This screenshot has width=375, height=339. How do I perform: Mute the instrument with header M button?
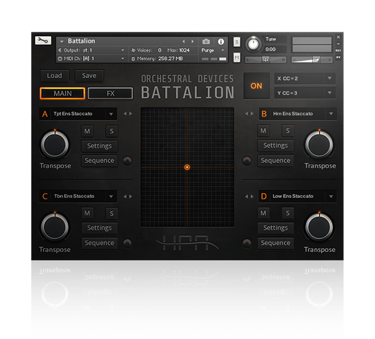click(237, 57)
